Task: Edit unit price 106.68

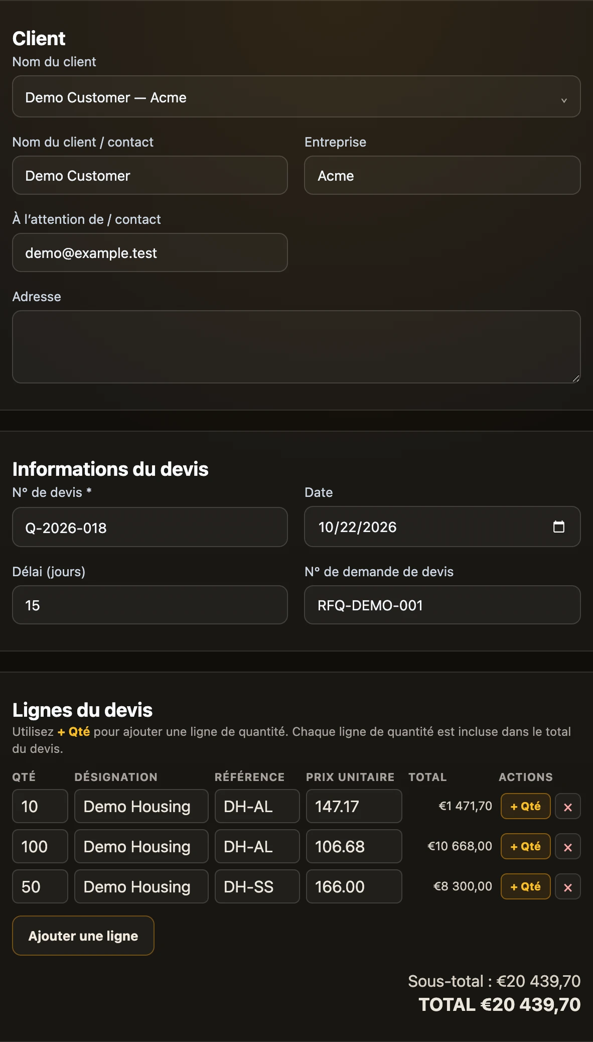Action: coord(354,846)
